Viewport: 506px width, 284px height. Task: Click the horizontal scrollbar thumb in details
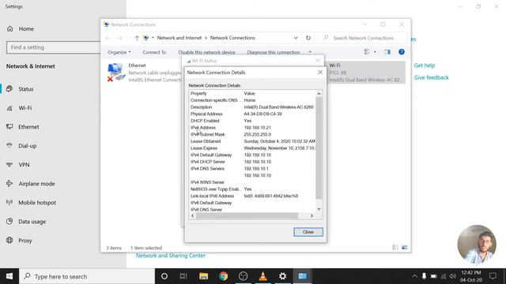click(247, 215)
